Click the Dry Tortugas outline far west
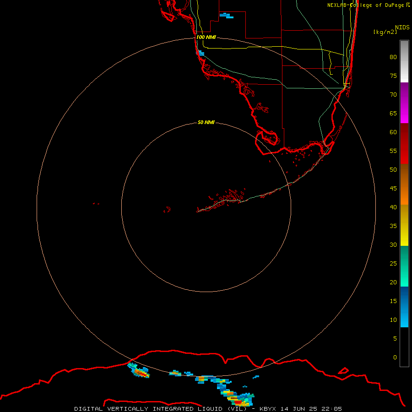The image size is (412, 412). click(x=96, y=203)
